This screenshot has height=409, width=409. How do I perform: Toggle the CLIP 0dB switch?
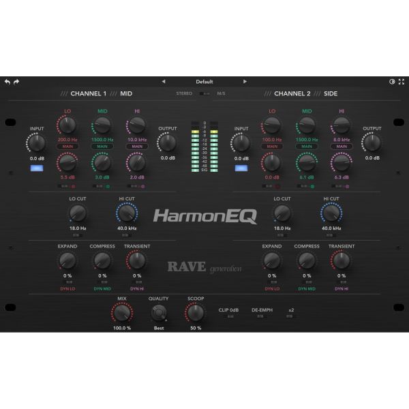tap(229, 316)
